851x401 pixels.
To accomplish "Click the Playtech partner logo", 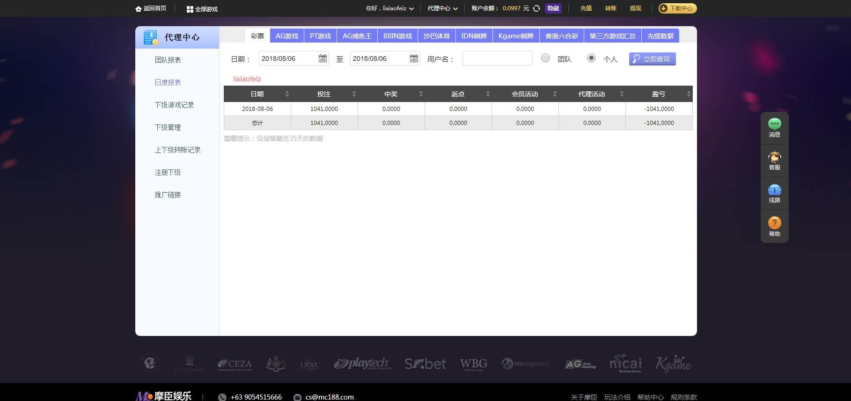I will [x=362, y=364].
